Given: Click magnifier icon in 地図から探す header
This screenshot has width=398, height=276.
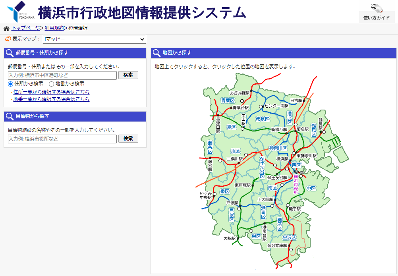Looking at the screenshot, I should (x=157, y=53).
